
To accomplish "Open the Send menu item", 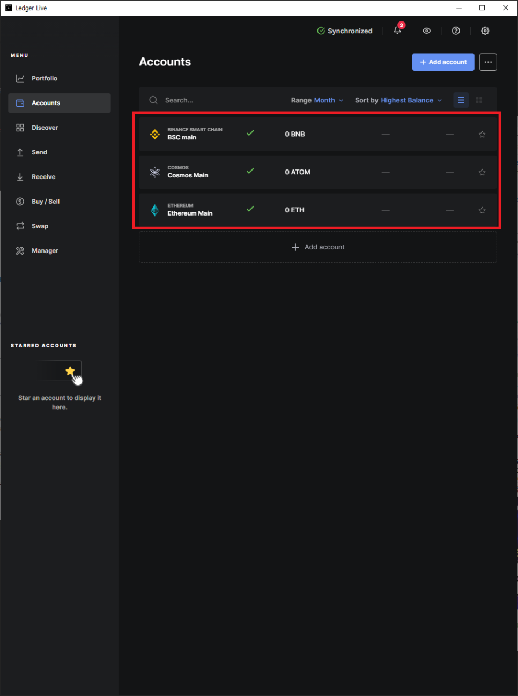I will (x=60, y=152).
